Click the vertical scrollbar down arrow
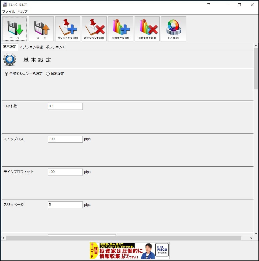The image size is (259, 261). tap(256, 233)
